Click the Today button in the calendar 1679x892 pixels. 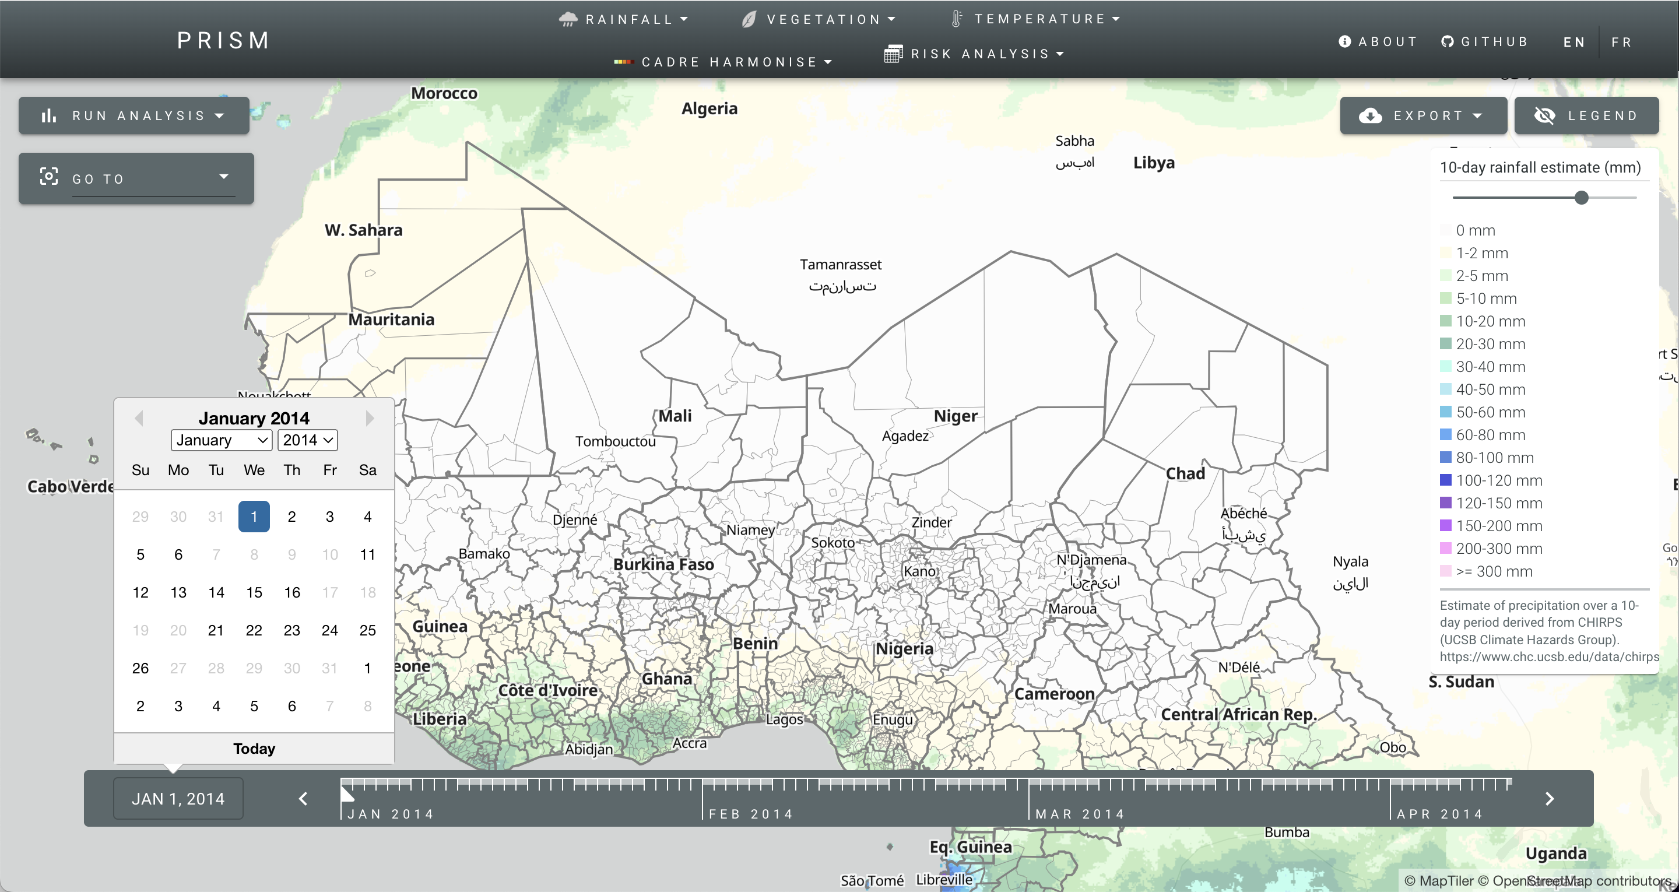tap(254, 749)
